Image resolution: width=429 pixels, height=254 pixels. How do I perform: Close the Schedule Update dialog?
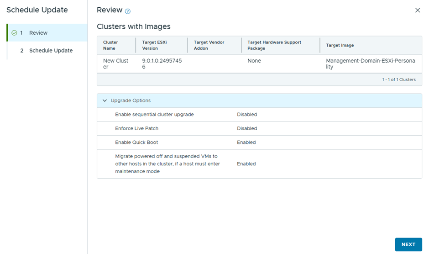point(417,10)
